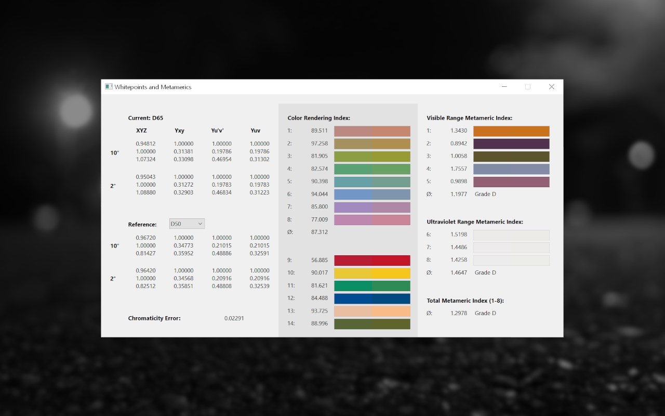
Task: Select the orange visible metameric swatch 1
Action: [511, 131]
